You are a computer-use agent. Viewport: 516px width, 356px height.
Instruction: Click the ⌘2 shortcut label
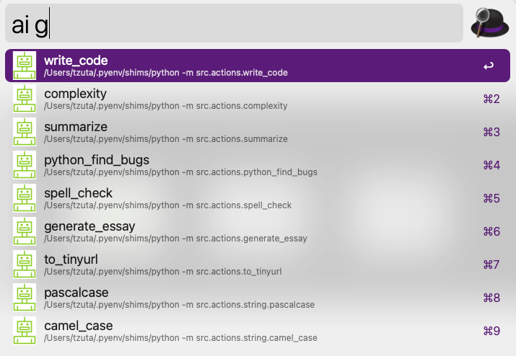click(x=491, y=99)
